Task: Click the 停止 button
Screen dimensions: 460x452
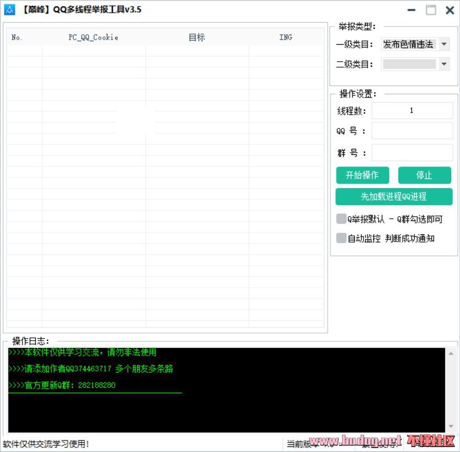Action: (x=425, y=175)
